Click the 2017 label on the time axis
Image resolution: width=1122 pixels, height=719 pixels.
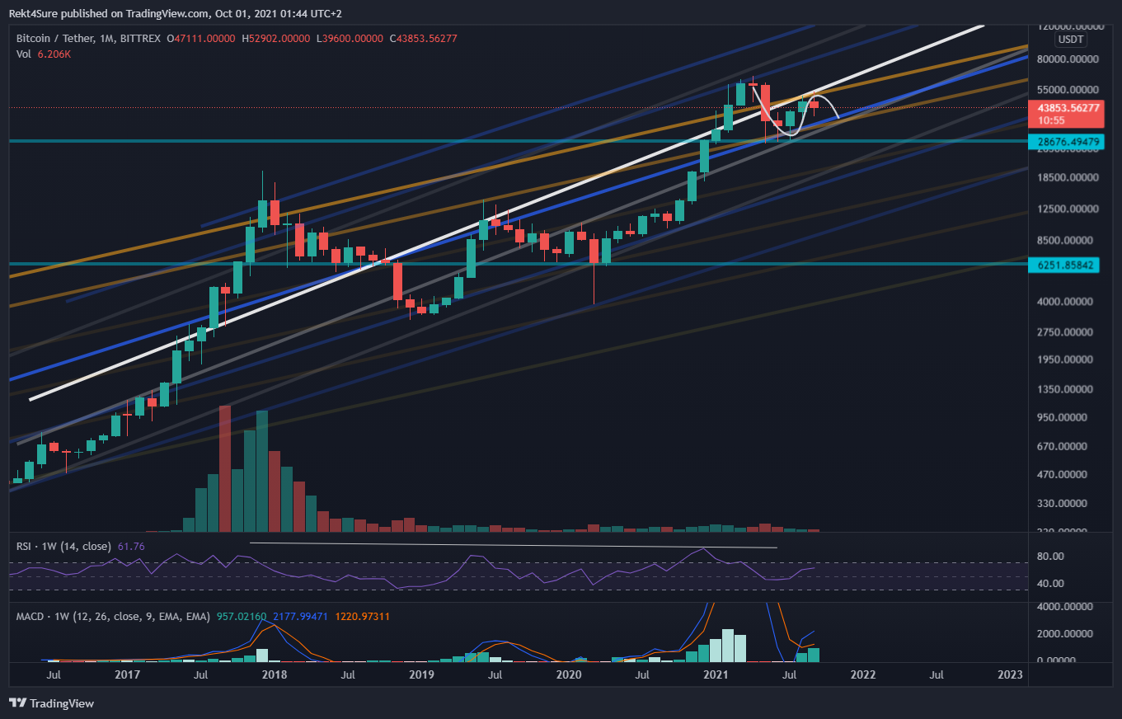click(x=126, y=674)
